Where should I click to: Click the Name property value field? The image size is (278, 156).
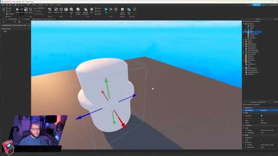(269, 120)
